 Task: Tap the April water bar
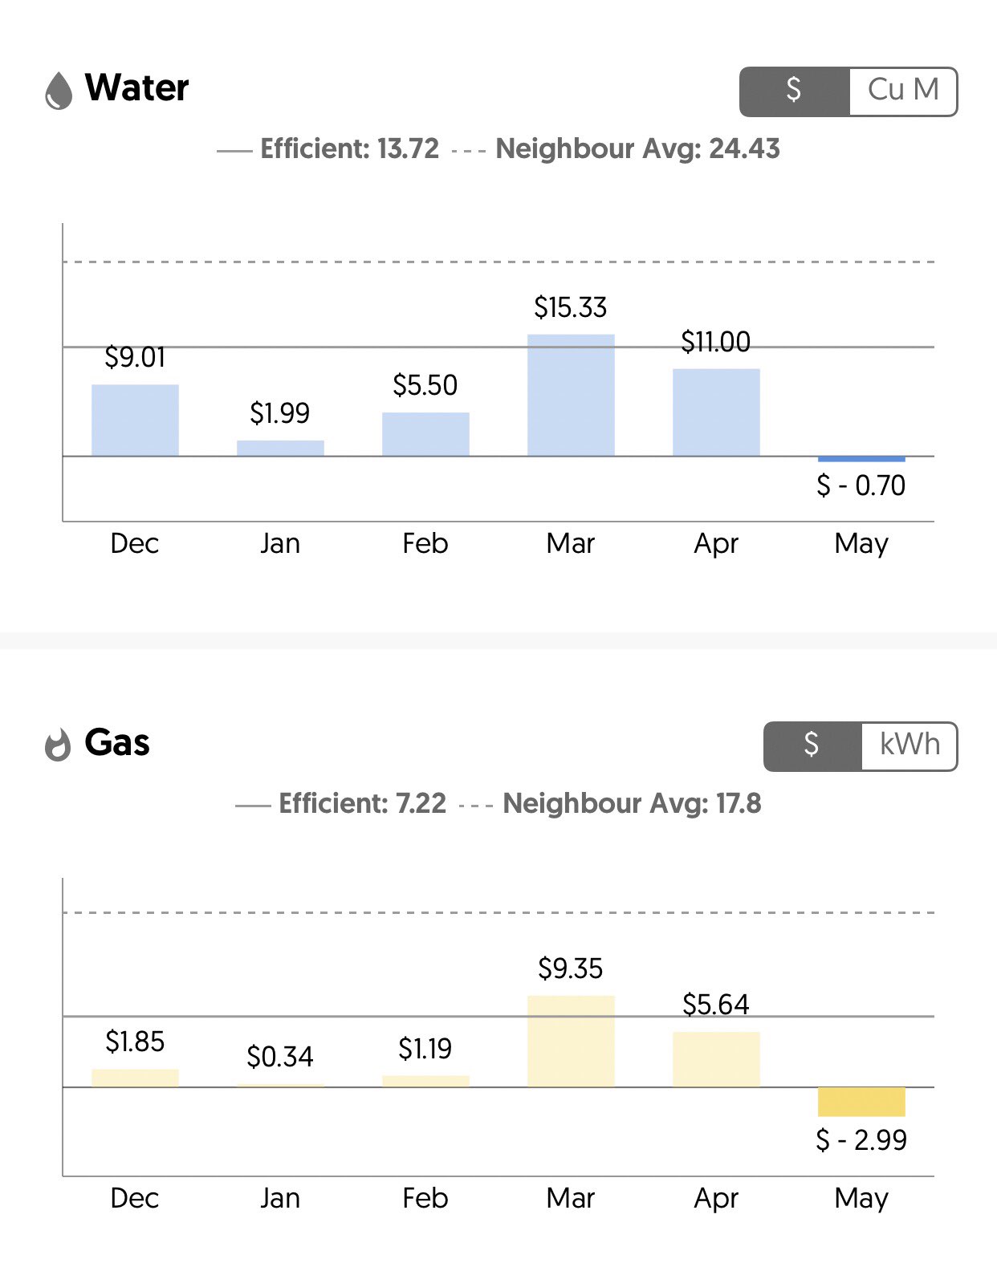(x=716, y=412)
